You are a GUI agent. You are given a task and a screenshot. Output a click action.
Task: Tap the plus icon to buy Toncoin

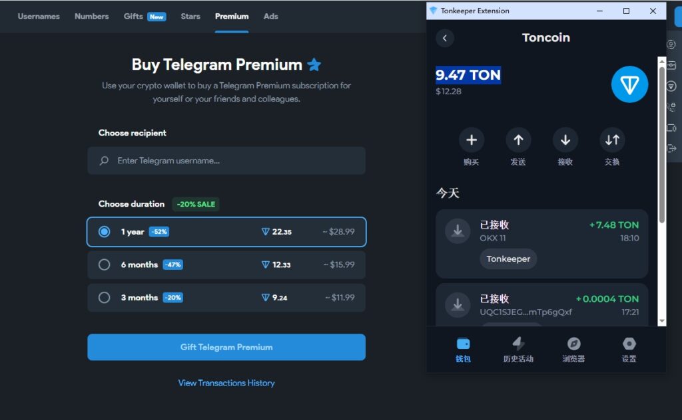[472, 140]
